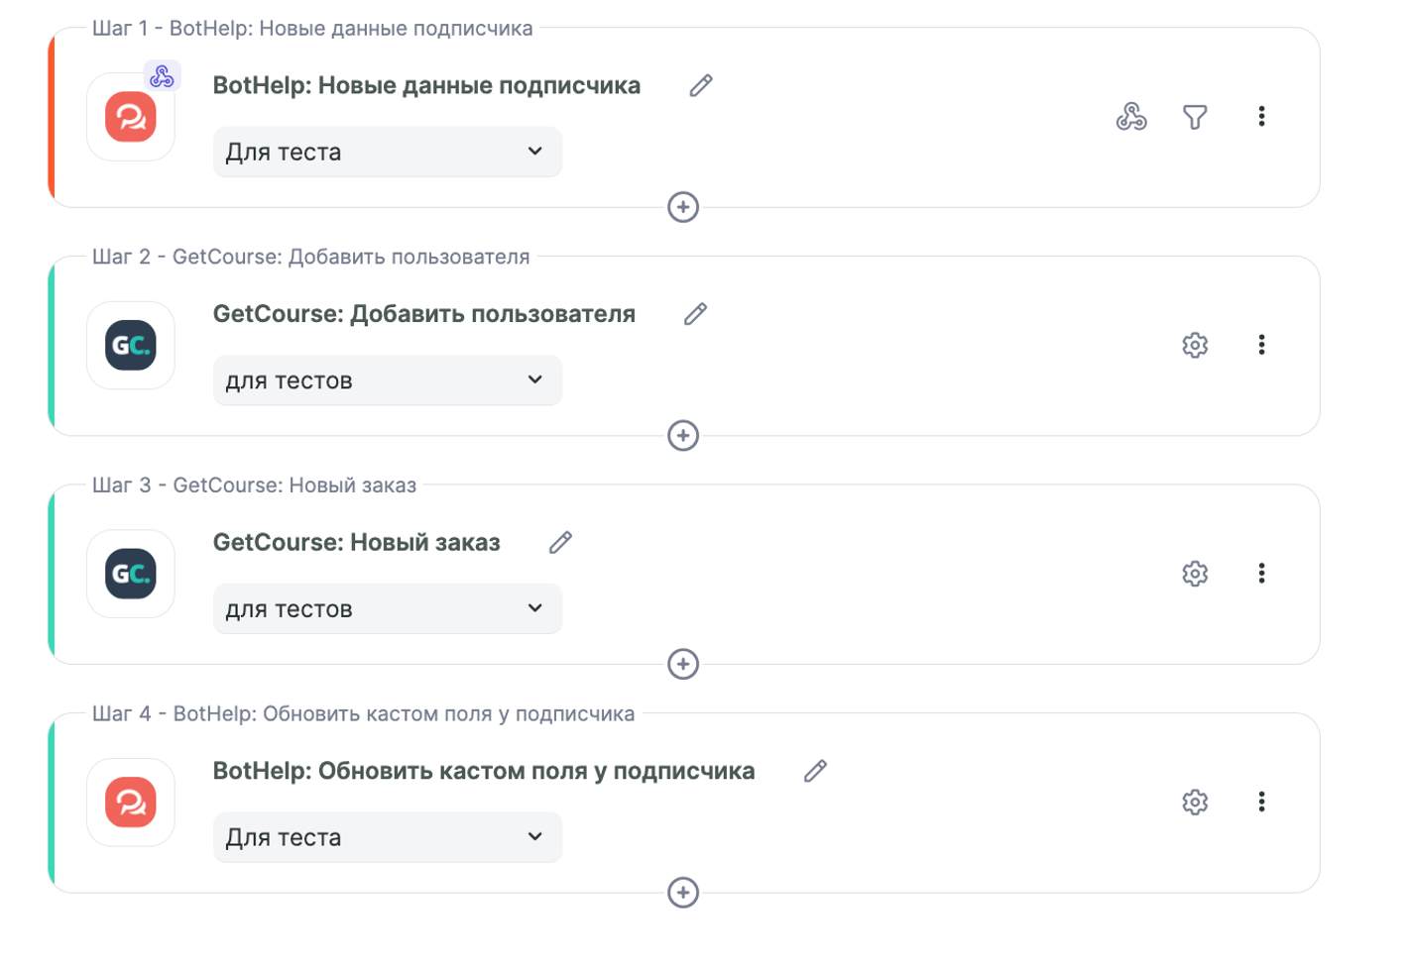
Task: Open settings gear for step 4 BotHelp
Action: point(1195,802)
